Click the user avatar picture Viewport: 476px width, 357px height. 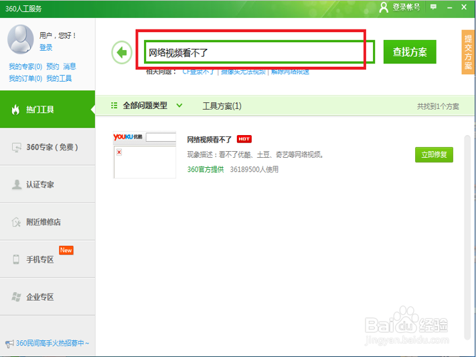[x=21, y=39]
